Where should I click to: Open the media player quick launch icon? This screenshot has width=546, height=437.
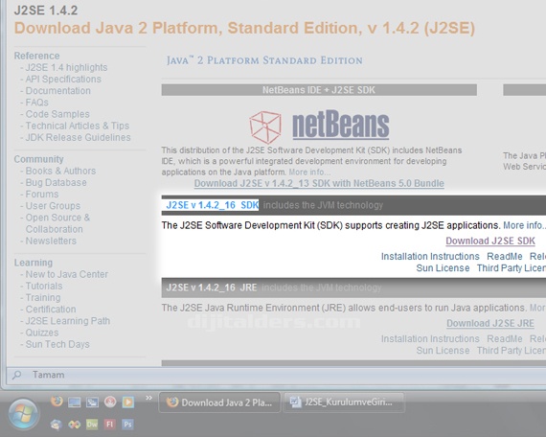pyautogui.click(x=127, y=402)
